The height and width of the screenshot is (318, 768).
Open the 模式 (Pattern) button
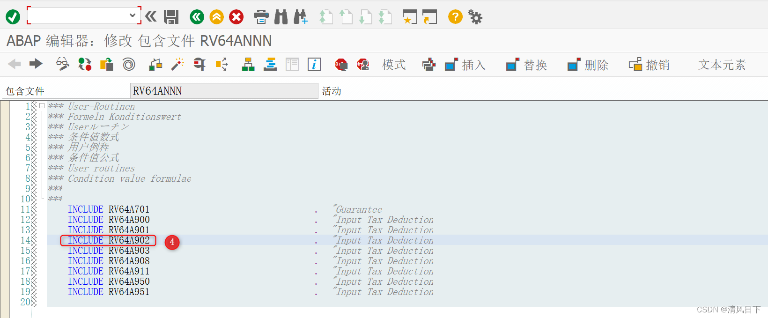(x=394, y=65)
